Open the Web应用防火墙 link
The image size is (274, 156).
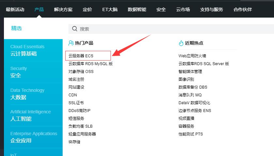click(192, 56)
